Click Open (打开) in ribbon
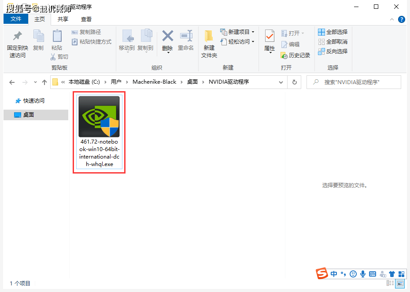This screenshot has height=292, width=410. [x=292, y=33]
